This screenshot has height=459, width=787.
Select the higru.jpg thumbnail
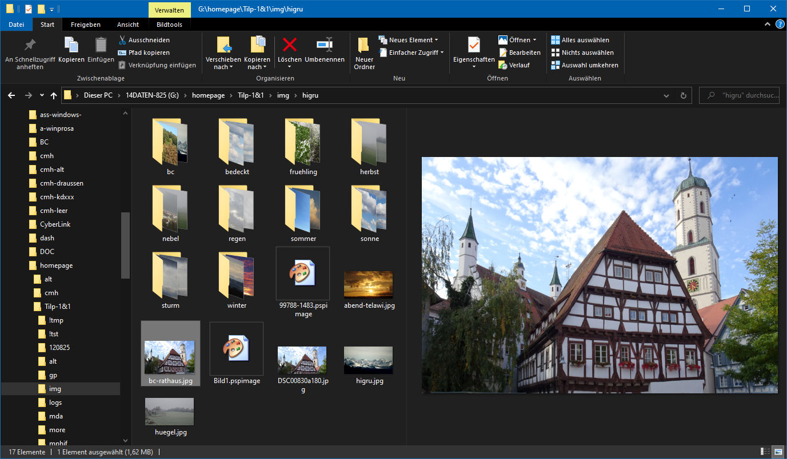point(369,360)
